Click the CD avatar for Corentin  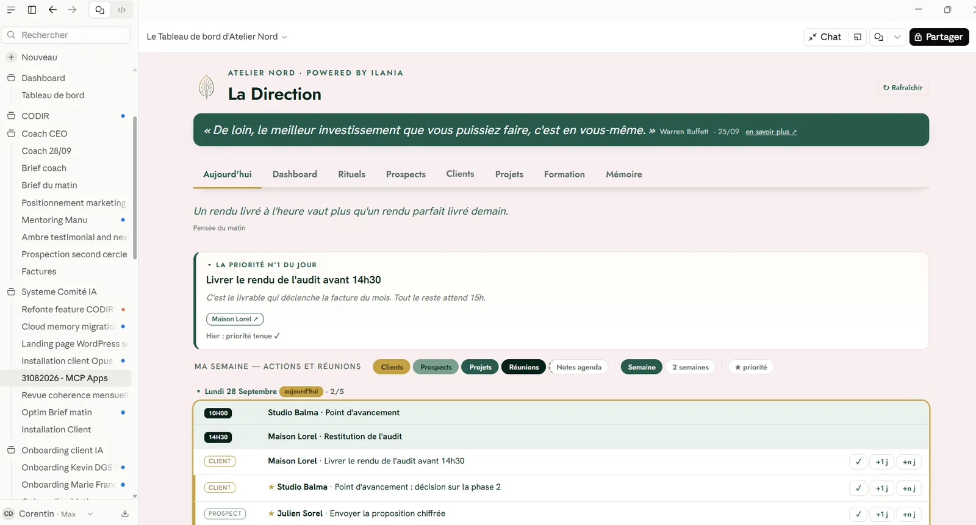pos(9,514)
